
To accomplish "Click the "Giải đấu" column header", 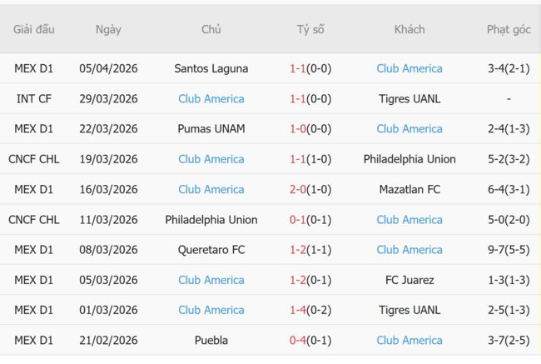I will click(x=34, y=29).
